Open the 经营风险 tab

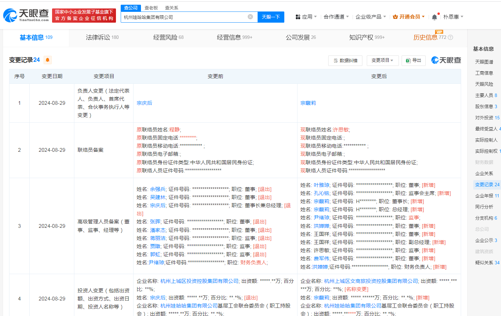(168, 38)
